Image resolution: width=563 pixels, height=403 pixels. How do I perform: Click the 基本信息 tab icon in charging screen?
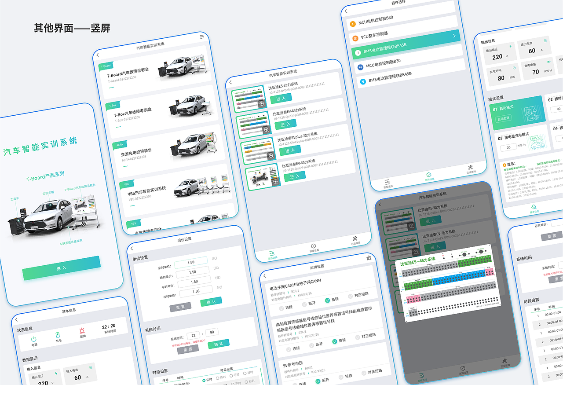[533, 207]
